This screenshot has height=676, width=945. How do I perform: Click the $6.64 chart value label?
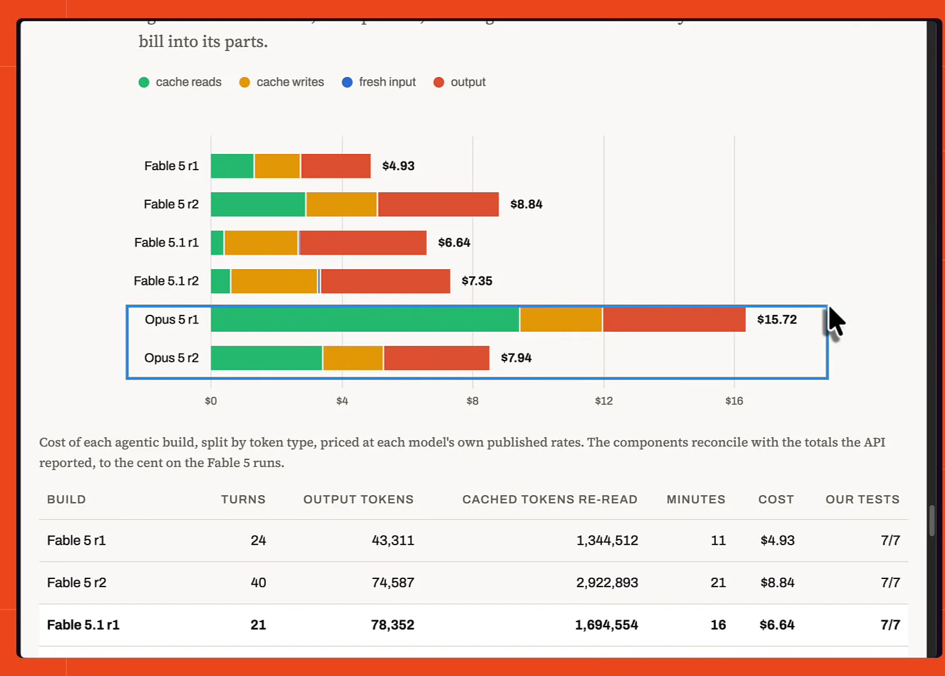pos(454,243)
